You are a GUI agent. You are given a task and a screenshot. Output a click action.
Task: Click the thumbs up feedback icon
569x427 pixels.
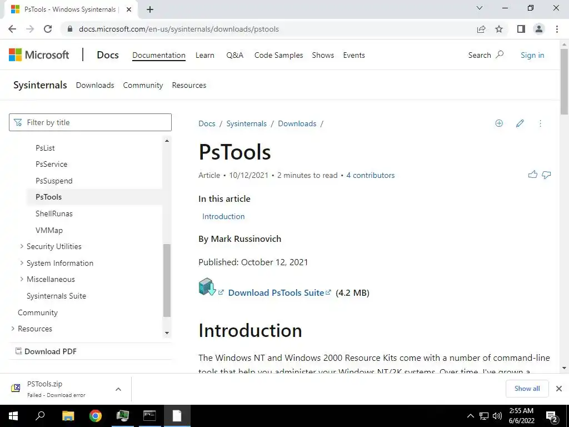click(x=533, y=175)
